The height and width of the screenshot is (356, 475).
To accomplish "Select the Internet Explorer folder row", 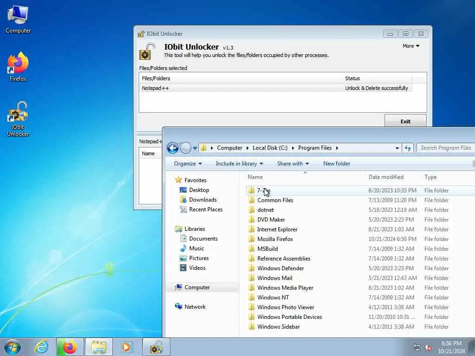I will coord(360,229).
